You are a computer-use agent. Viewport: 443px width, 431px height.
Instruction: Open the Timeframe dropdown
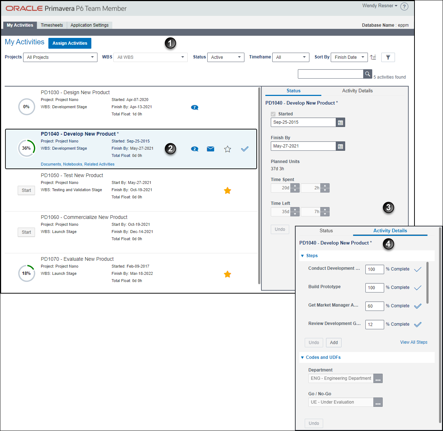tap(291, 57)
